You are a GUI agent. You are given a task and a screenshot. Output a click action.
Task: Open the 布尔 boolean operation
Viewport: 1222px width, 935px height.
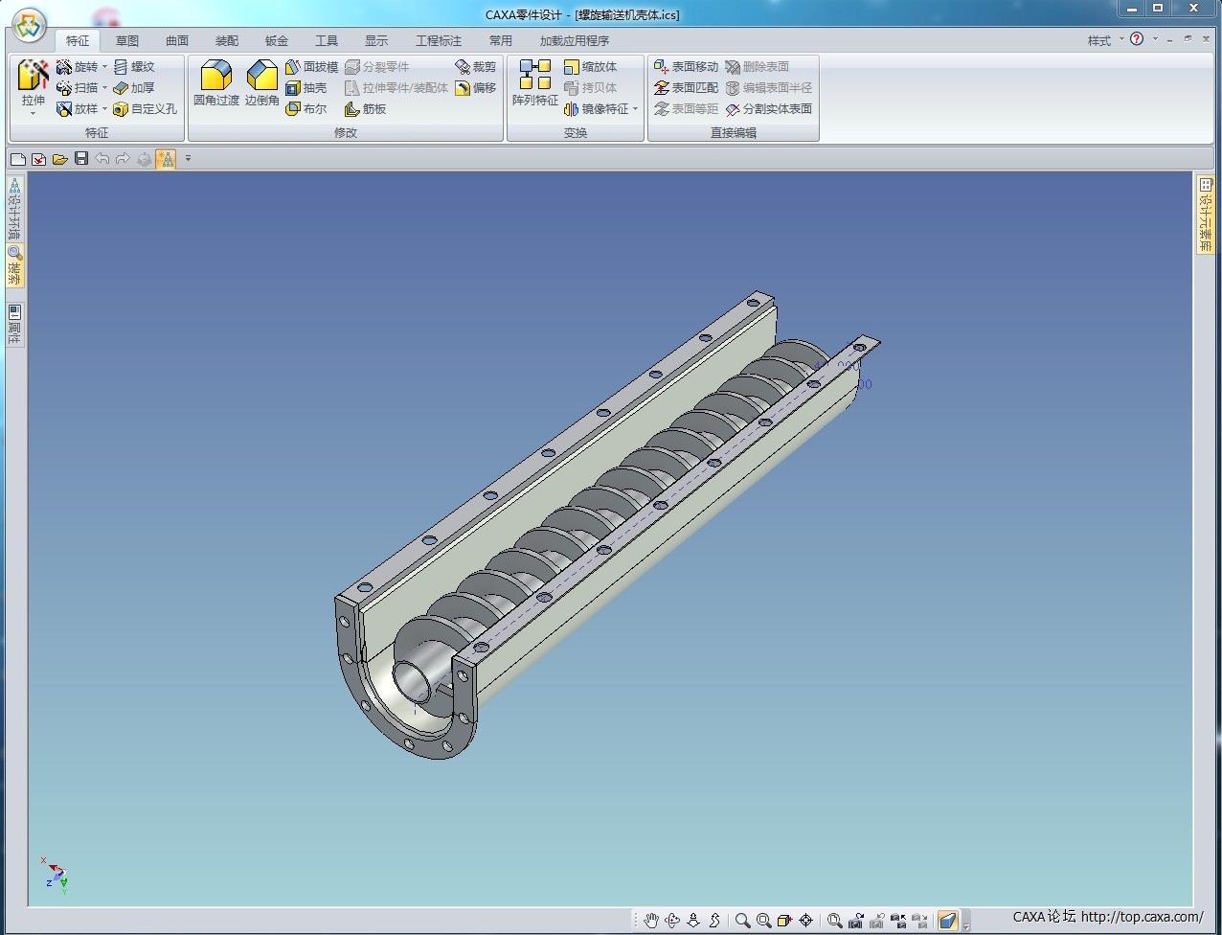(306, 109)
